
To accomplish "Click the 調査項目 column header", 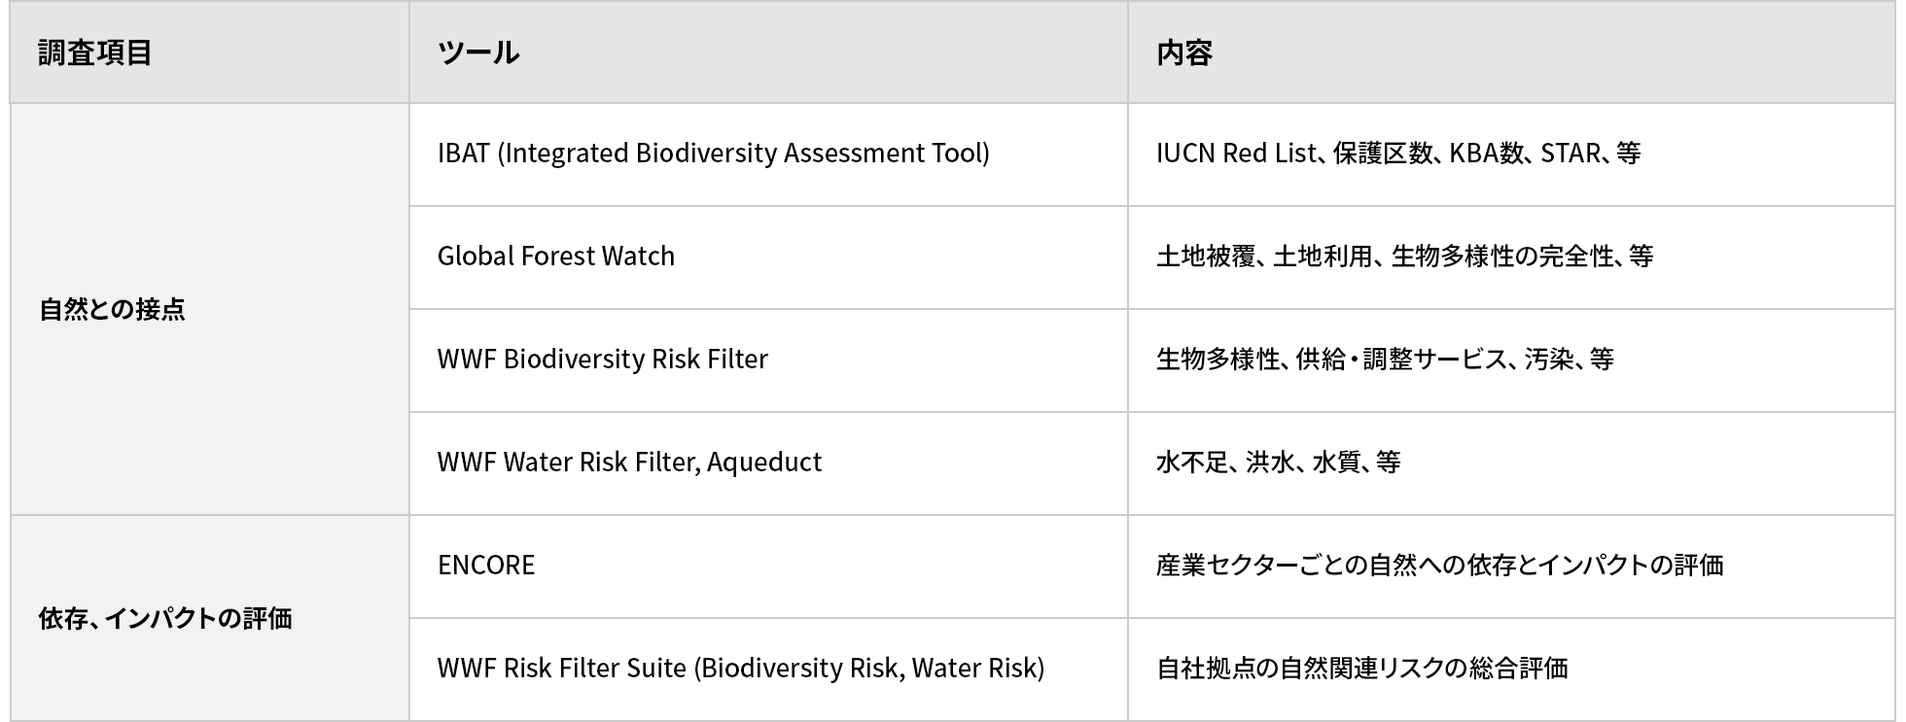I will click(x=209, y=52).
